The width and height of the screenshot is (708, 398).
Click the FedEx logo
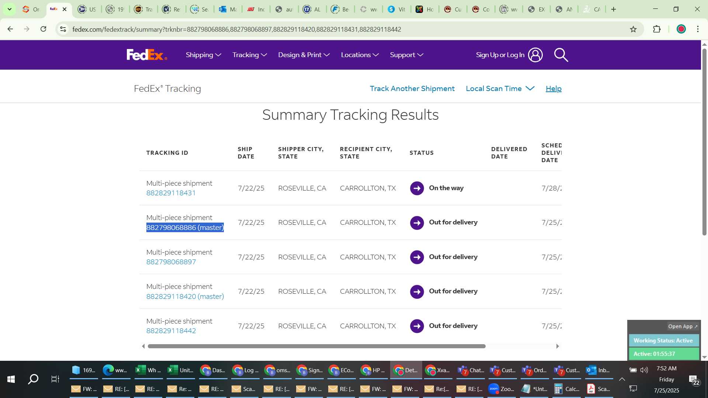coord(147,55)
